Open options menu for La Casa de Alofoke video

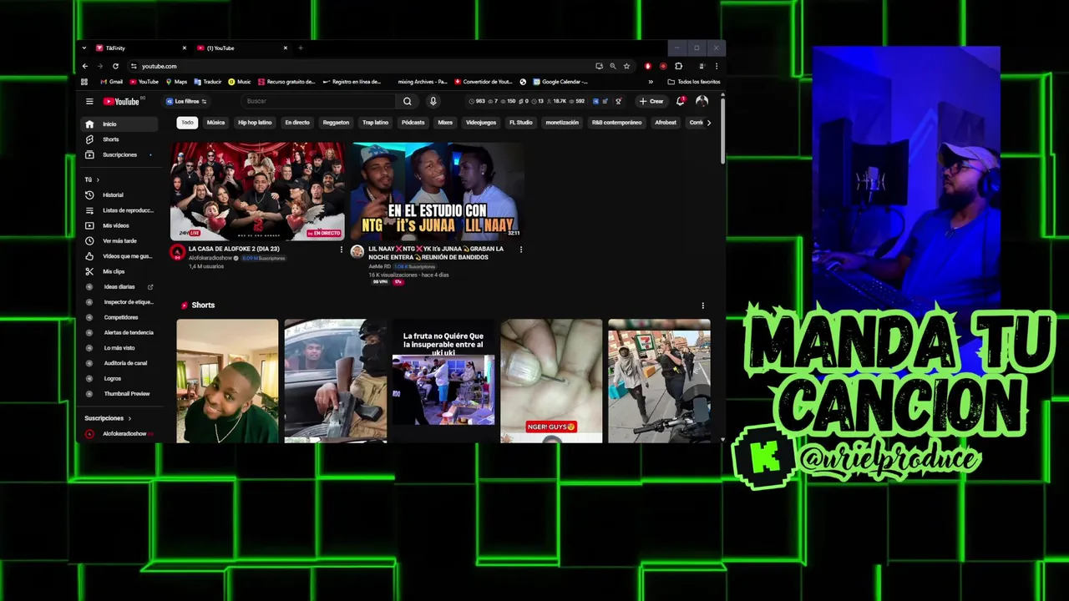[341, 250]
